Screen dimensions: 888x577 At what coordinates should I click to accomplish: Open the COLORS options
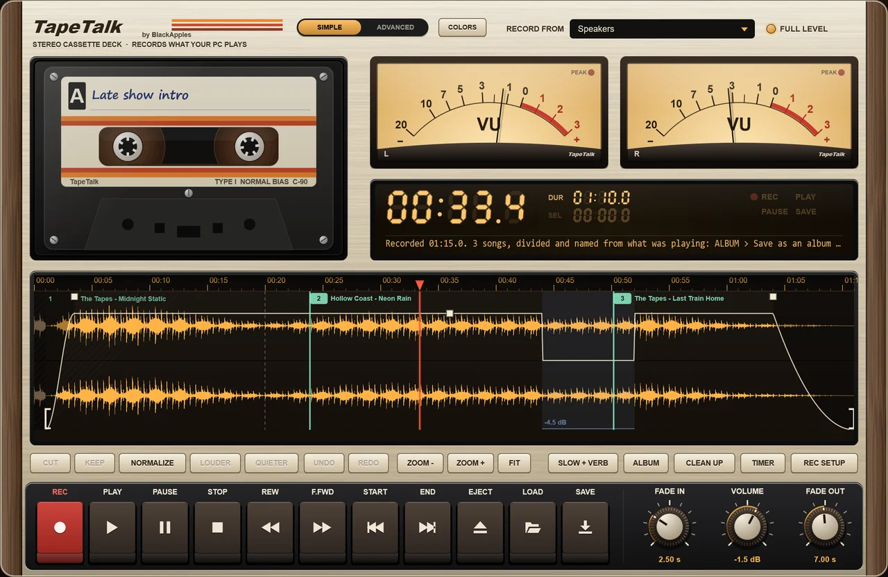click(462, 28)
